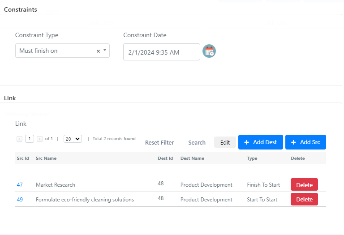Click the Search link
The image size is (344, 235).
click(197, 142)
